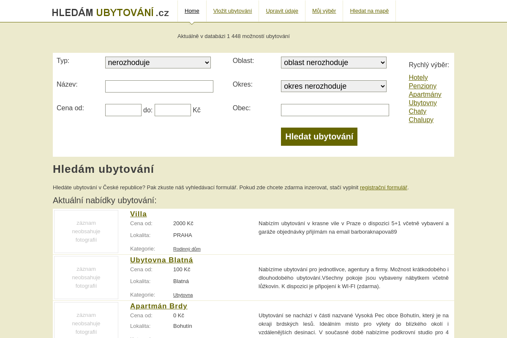Open Můj výběr section
Viewport: 507px width, 338px height.
(324, 11)
